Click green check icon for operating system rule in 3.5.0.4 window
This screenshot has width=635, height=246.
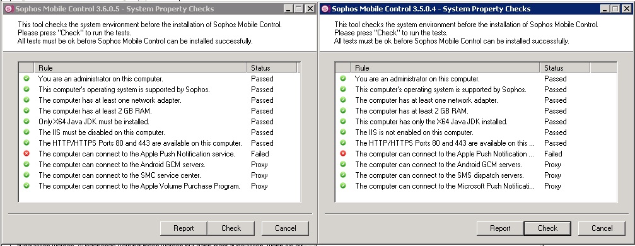tap(343, 89)
